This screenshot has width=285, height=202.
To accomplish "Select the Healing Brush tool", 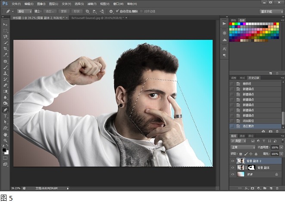I will 5,61.
